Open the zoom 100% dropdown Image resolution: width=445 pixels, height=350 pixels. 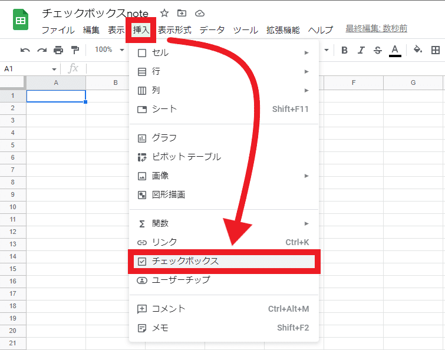(x=110, y=49)
